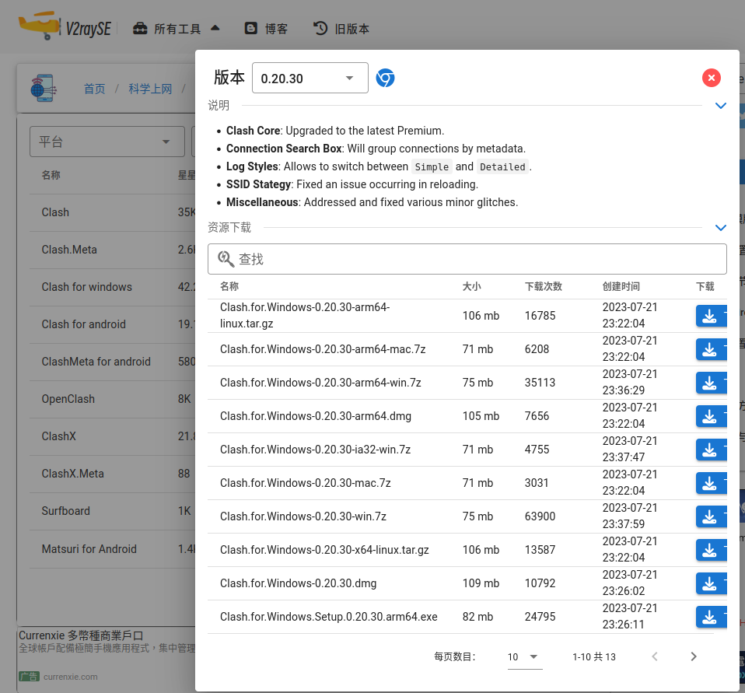Click the Chrome browser icon beside version

tap(385, 78)
